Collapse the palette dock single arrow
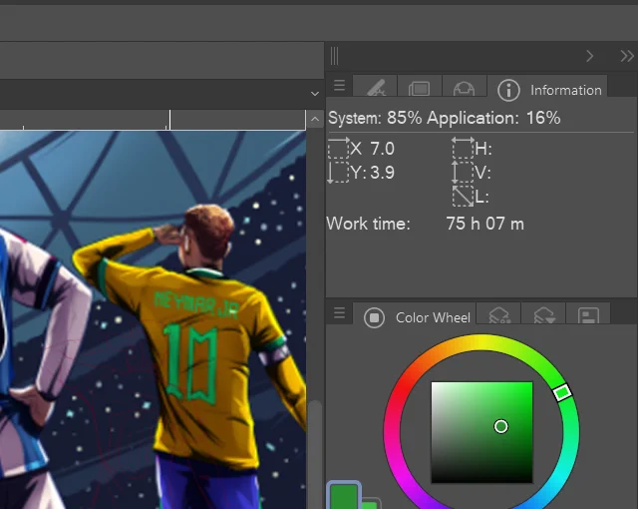The height and width of the screenshot is (509, 638). point(589,56)
